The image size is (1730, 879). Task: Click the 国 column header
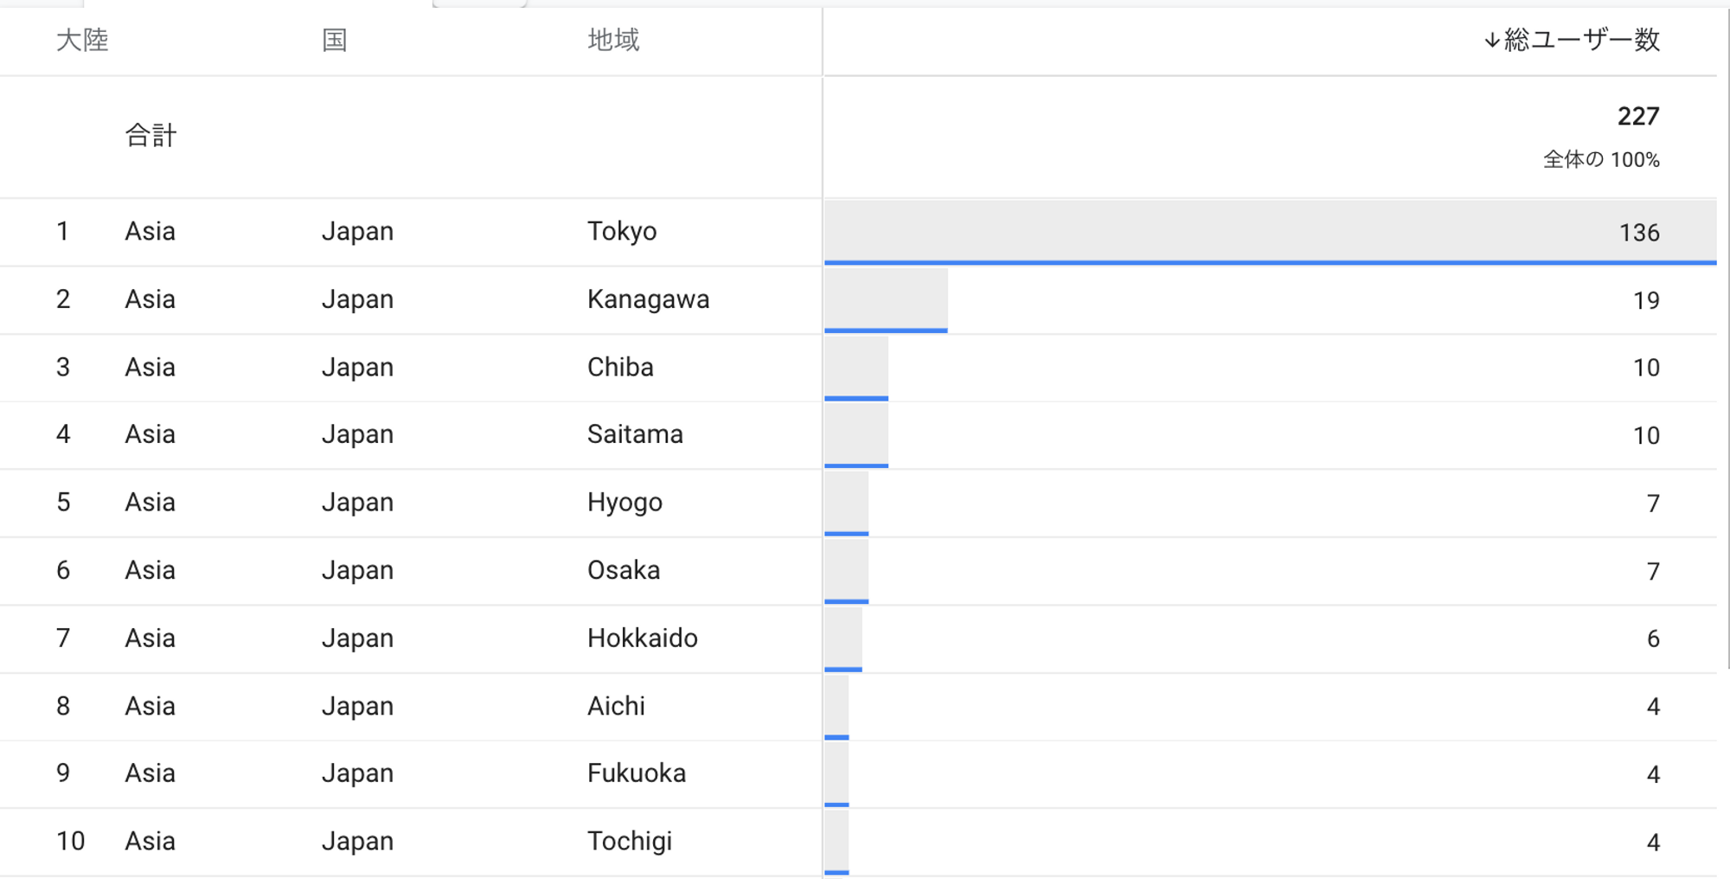[334, 40]
